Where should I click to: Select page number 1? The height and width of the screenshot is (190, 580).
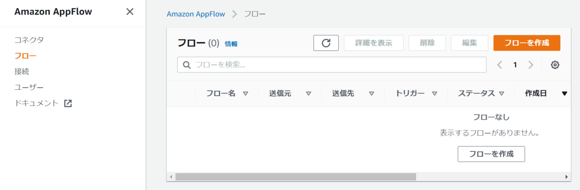click(x=515, y=65)
